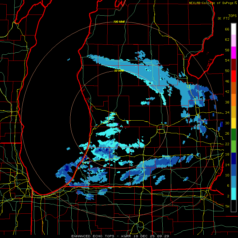
Task: Select the "50 NMI" range ring label
Action: click(119, 71)
